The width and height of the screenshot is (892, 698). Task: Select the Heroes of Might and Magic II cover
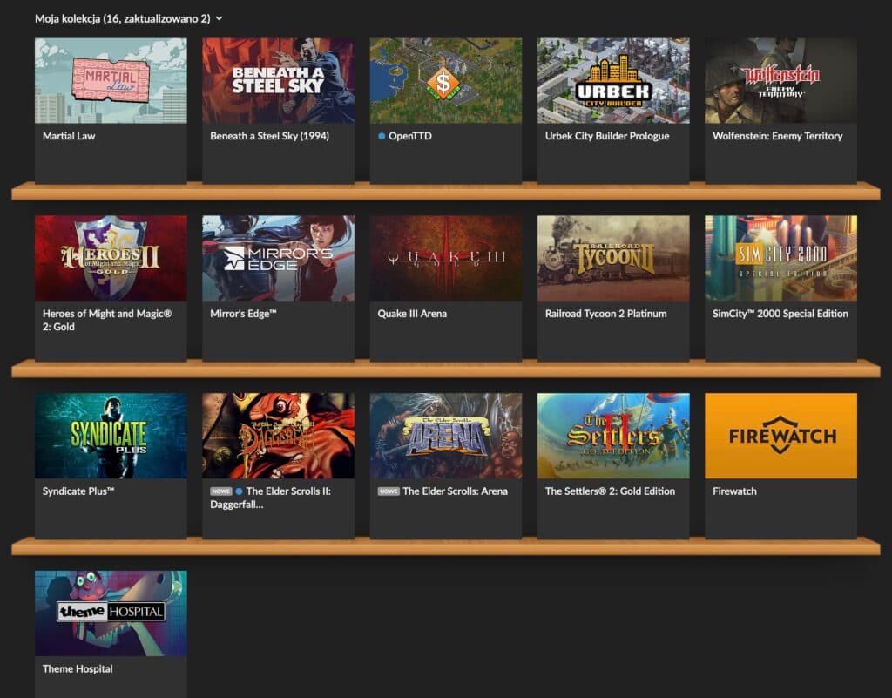pos(111,258)
